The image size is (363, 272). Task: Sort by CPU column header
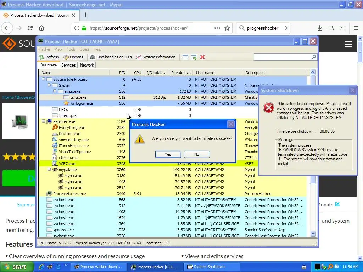click(x=135, y=73)
